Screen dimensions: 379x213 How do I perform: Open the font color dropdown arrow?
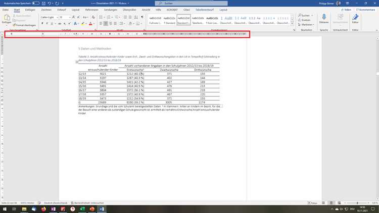click(94, 24)
